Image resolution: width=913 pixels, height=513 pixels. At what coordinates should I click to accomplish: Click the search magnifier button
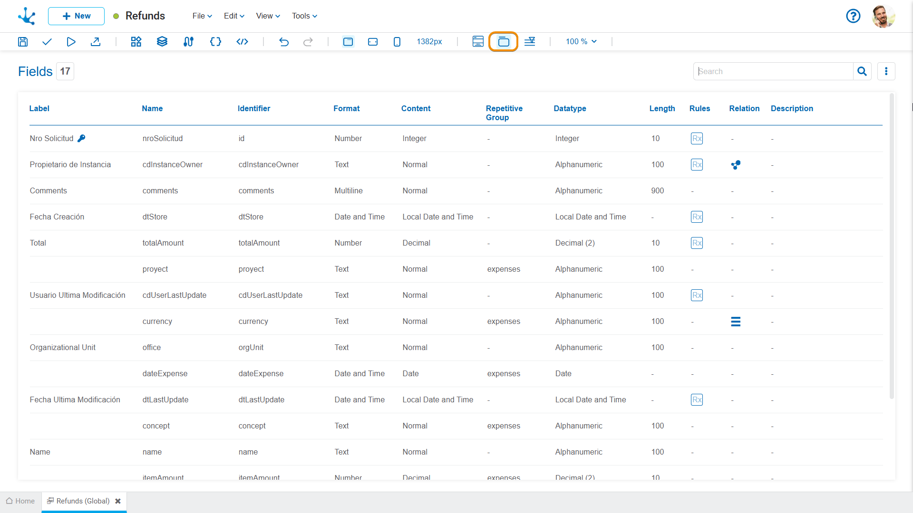click(x=862, y=71)
